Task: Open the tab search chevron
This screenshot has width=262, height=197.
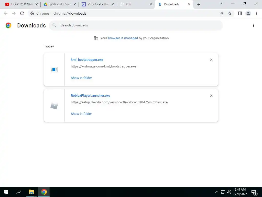Action: [x=221, y=4]
